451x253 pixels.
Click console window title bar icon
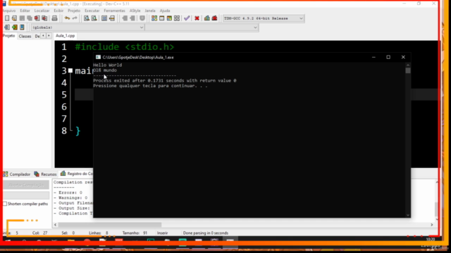click(98, 57)
